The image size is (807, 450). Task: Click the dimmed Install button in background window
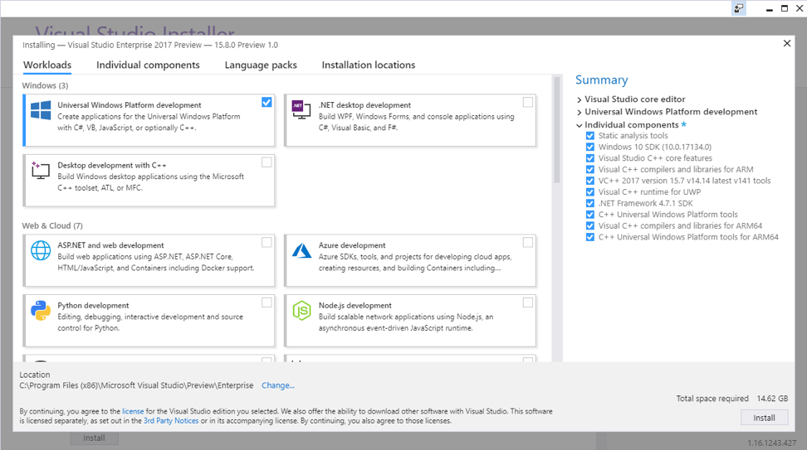click(x=94, y=438)
